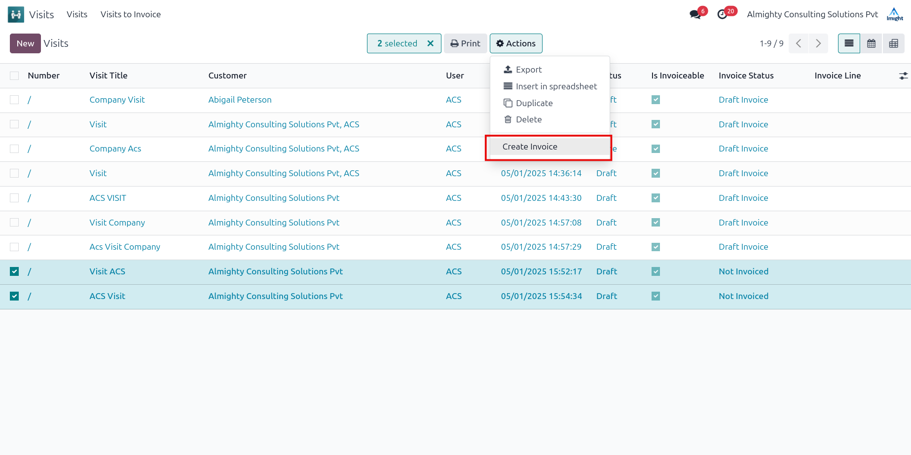911x455 pixels.
Task: Click the New button
Action: (x=25, y=43)
